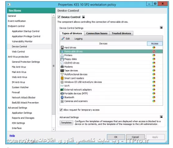173x148 pixels.
Task: Open KSN Settings section
Action: coord(18,123)
